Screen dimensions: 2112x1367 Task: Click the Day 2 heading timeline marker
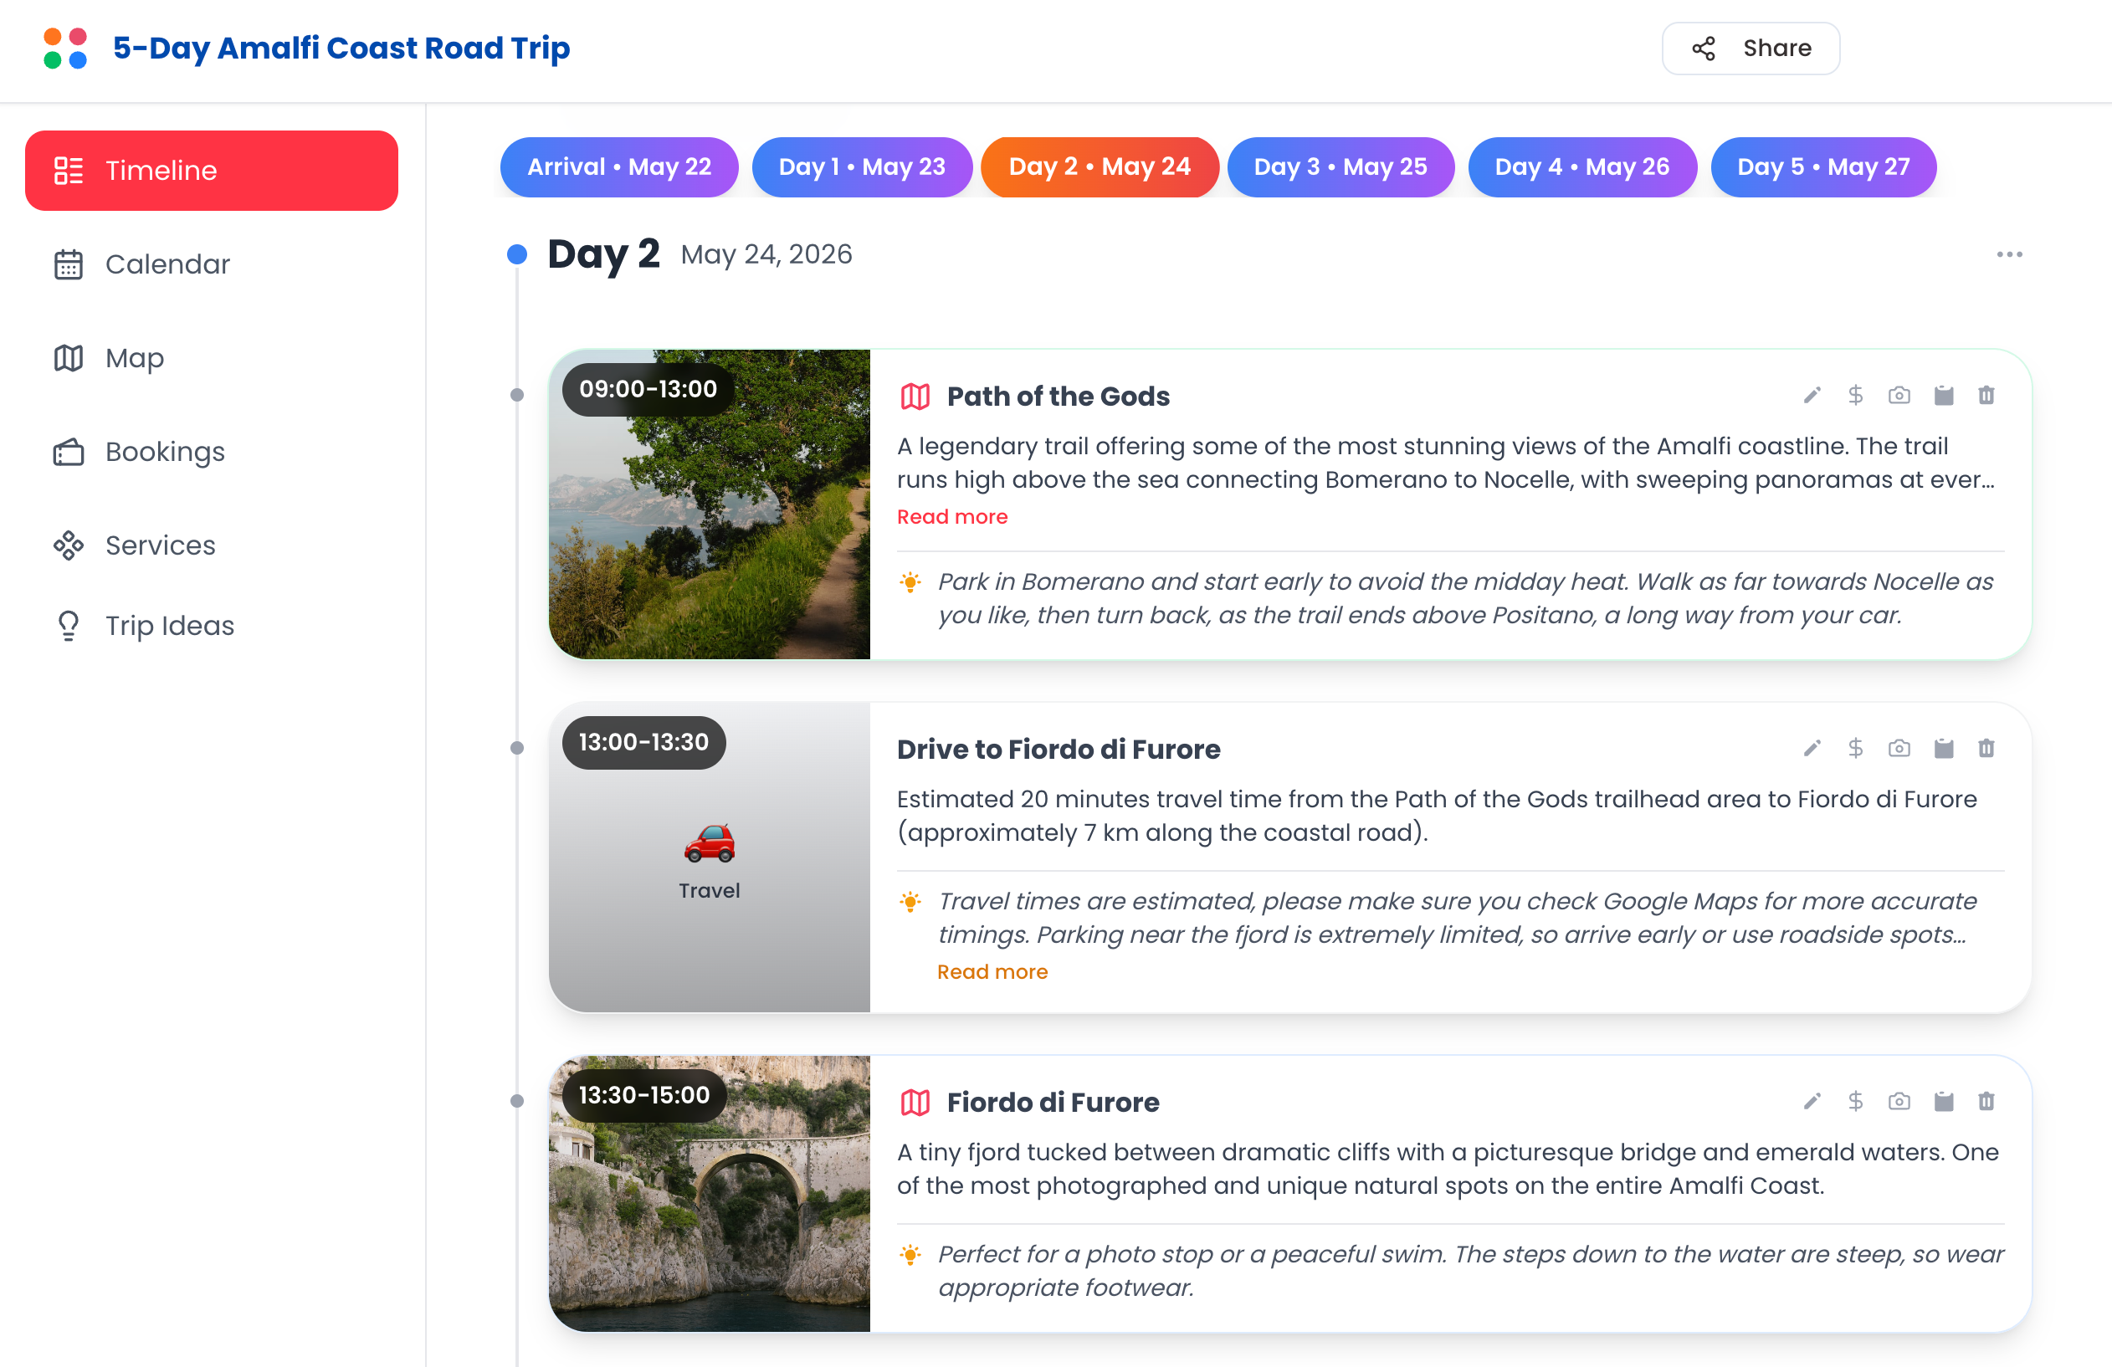517,254
